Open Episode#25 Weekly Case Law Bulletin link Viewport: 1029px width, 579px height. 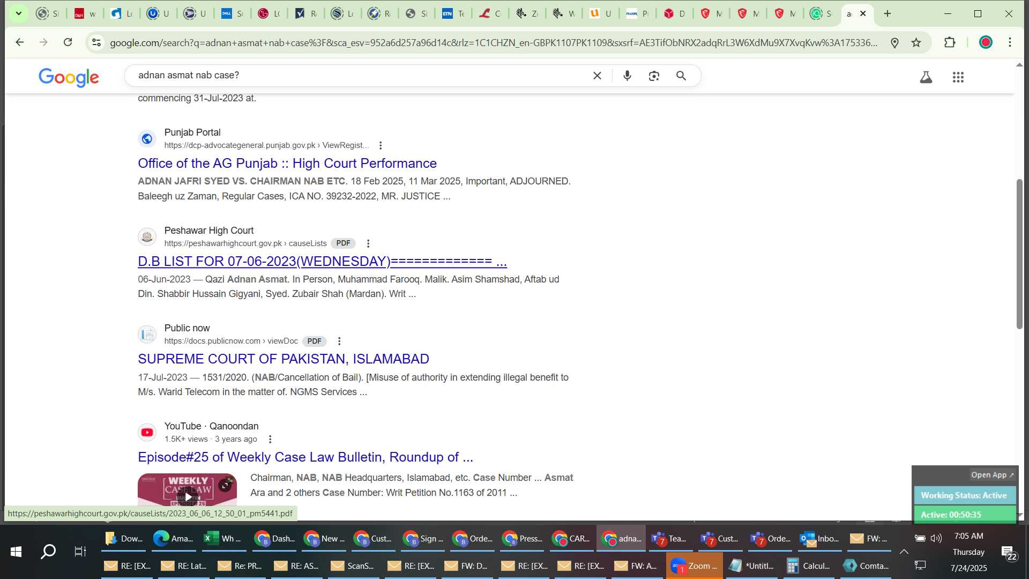[x=305, y=457]
